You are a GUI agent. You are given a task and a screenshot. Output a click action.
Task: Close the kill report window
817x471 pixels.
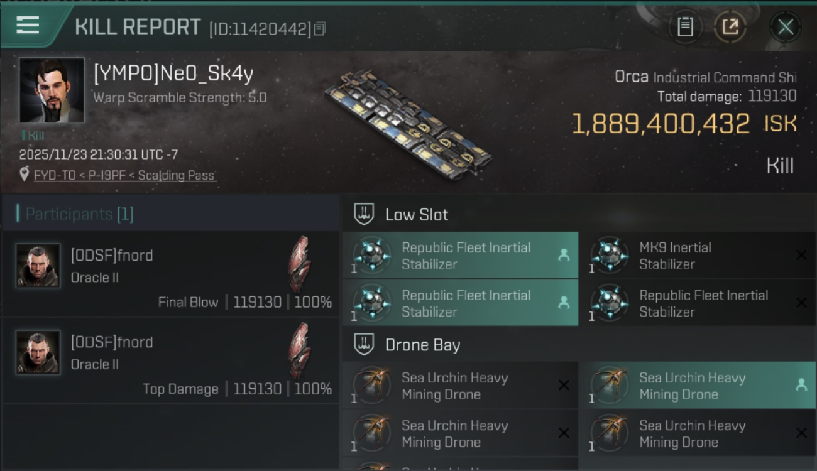click(x=785, y=27)
